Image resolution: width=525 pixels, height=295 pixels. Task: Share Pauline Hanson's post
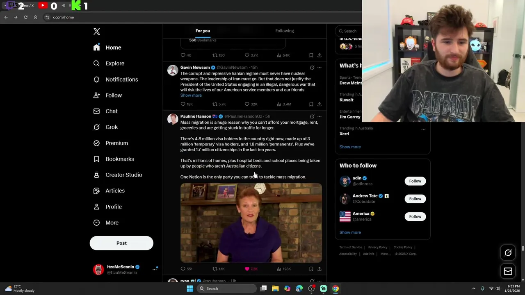[320, 269]
